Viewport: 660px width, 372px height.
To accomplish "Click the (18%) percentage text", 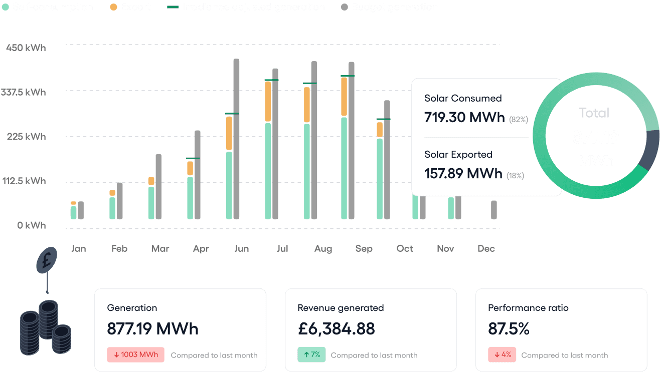I will [x=515, y=176].
